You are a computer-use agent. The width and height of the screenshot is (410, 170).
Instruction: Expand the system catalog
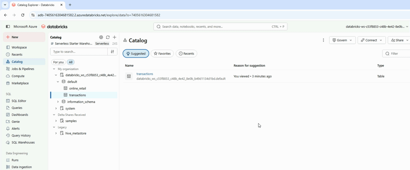56,109
